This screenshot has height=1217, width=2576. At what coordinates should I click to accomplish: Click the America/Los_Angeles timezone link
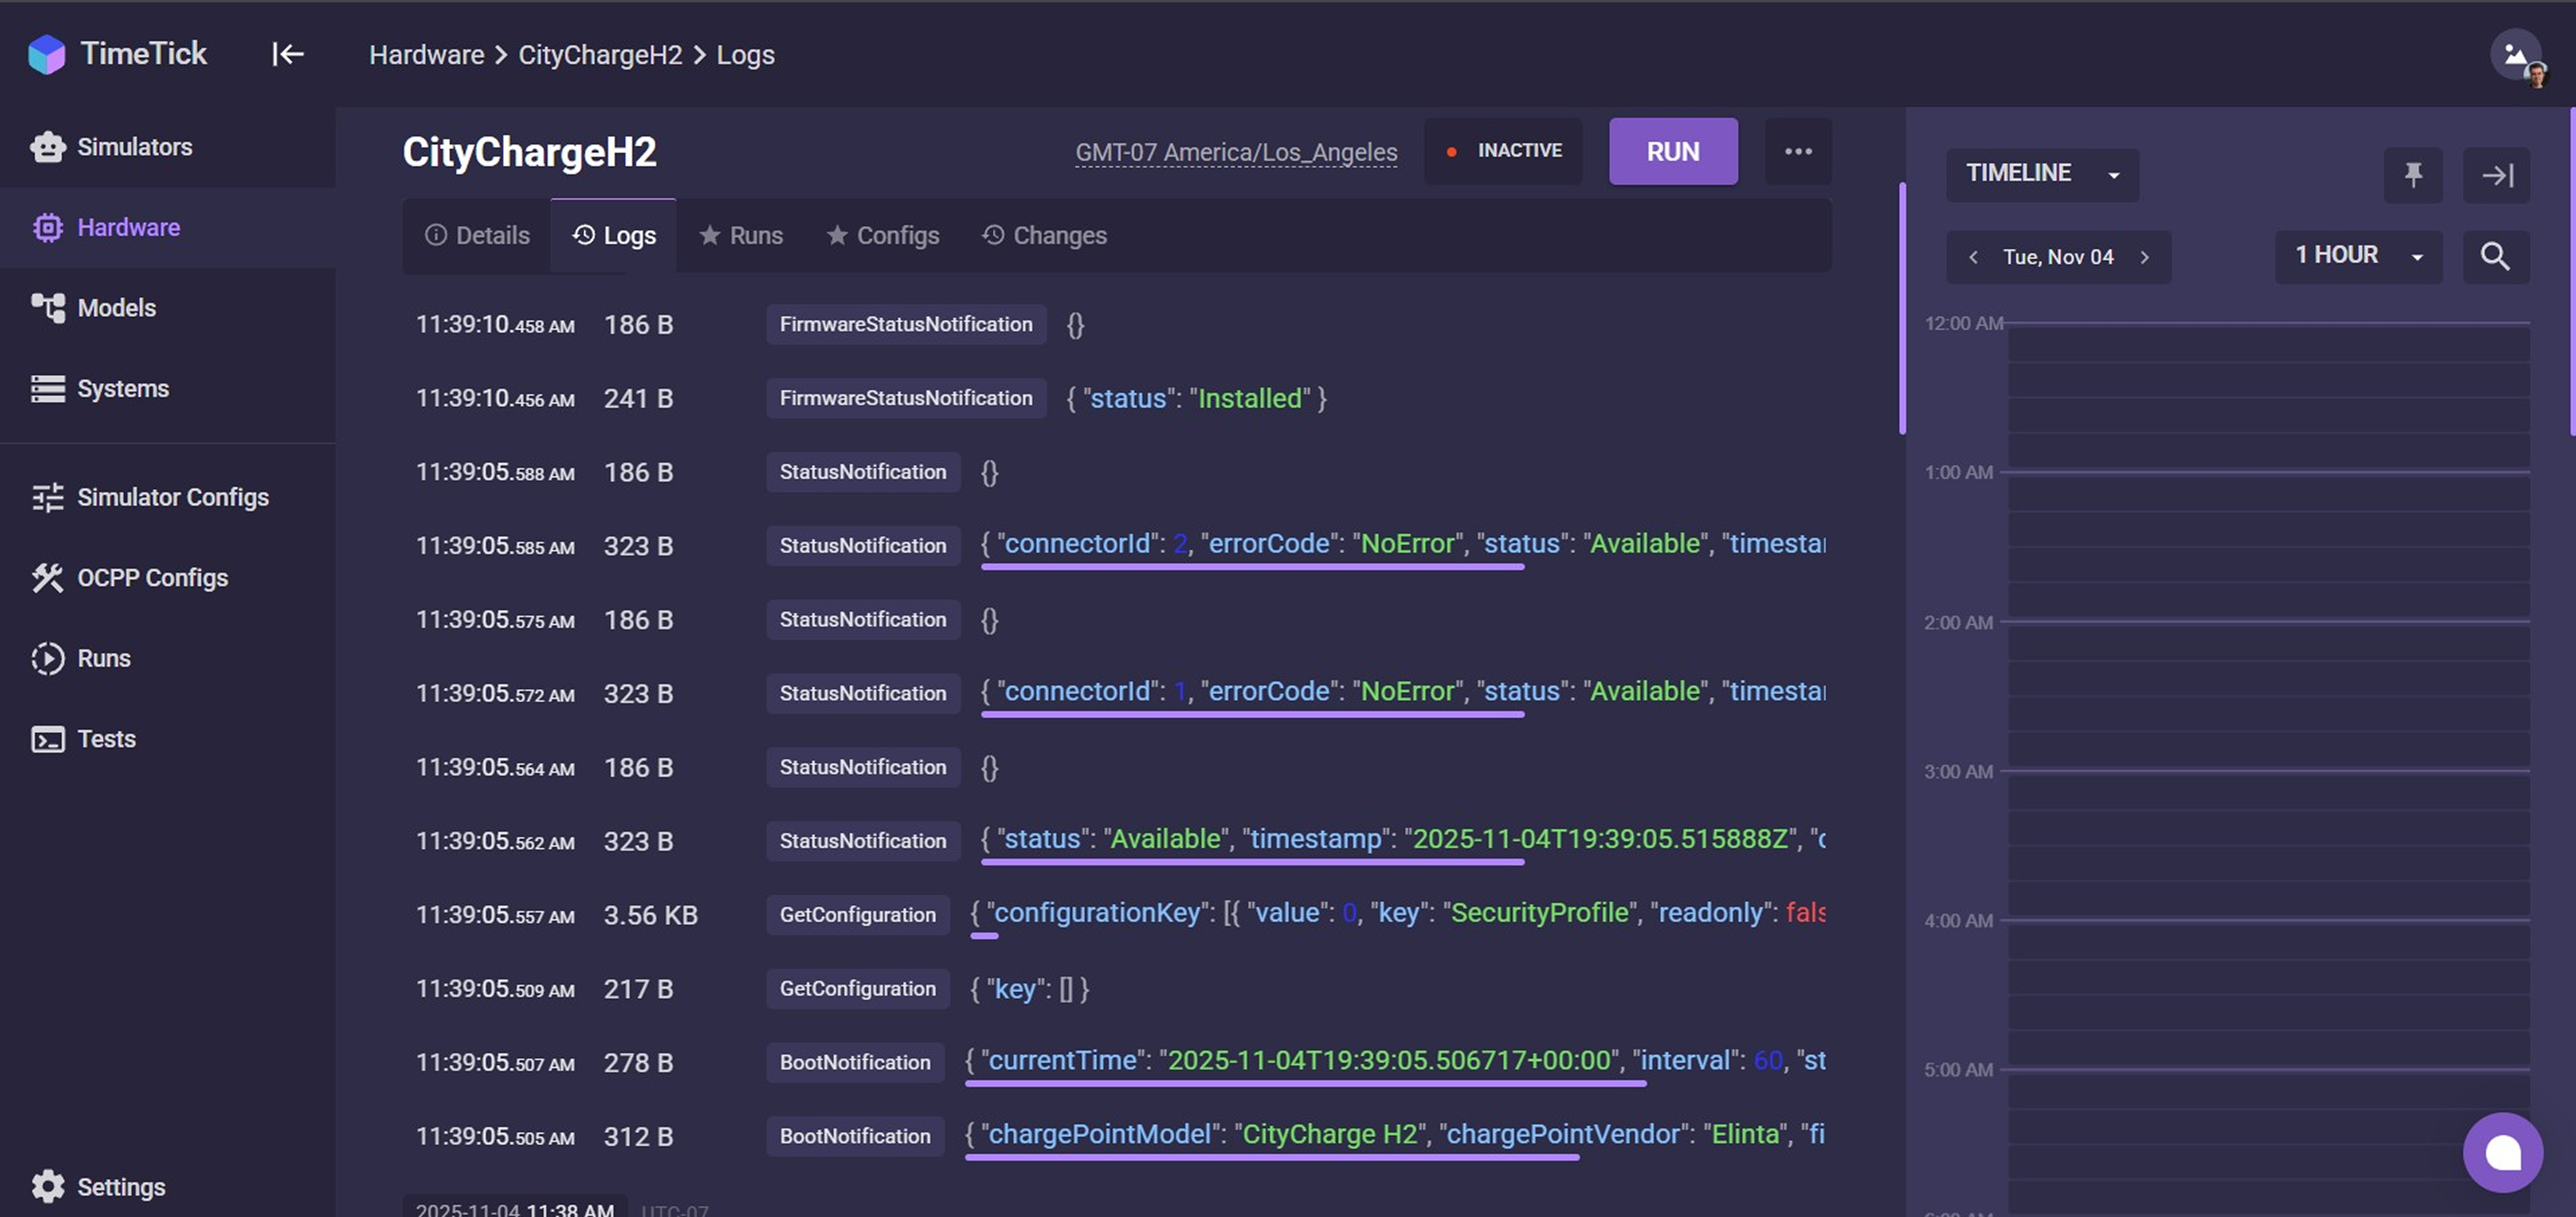(1236, 152)
